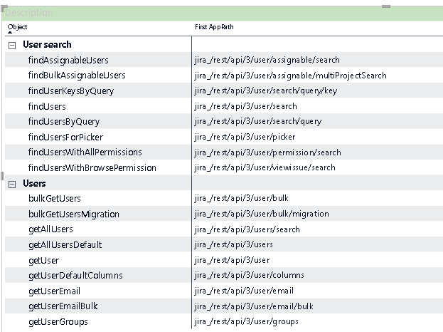Collapse the Users group
The height and width of the screenshot is (332, 443).
pyautogui.click(x=12, y=185)
